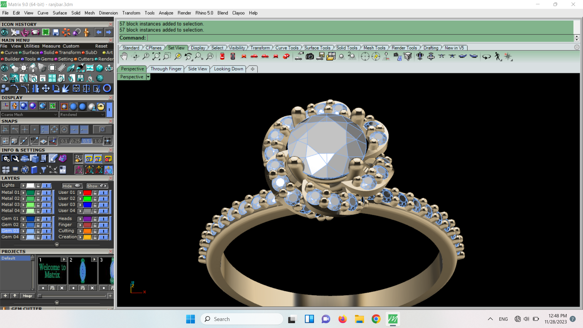Open the Rendered display mode dropdown
Viewport: 583px width, 328px height.
click(x=103, y=114)
